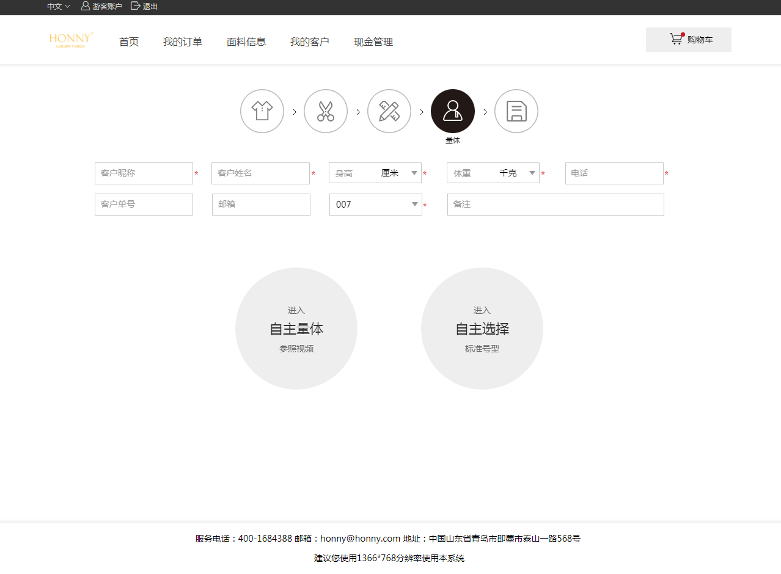The image size is (781, 574).
Task: Focus the 电话 input field
Action: (x=614, y=173)
